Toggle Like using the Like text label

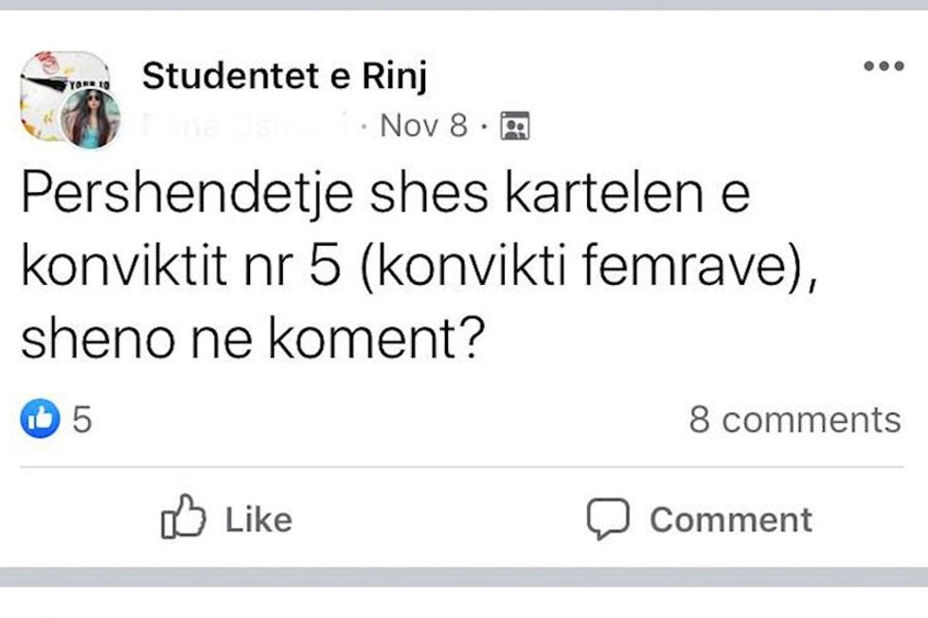coord(259,520)
